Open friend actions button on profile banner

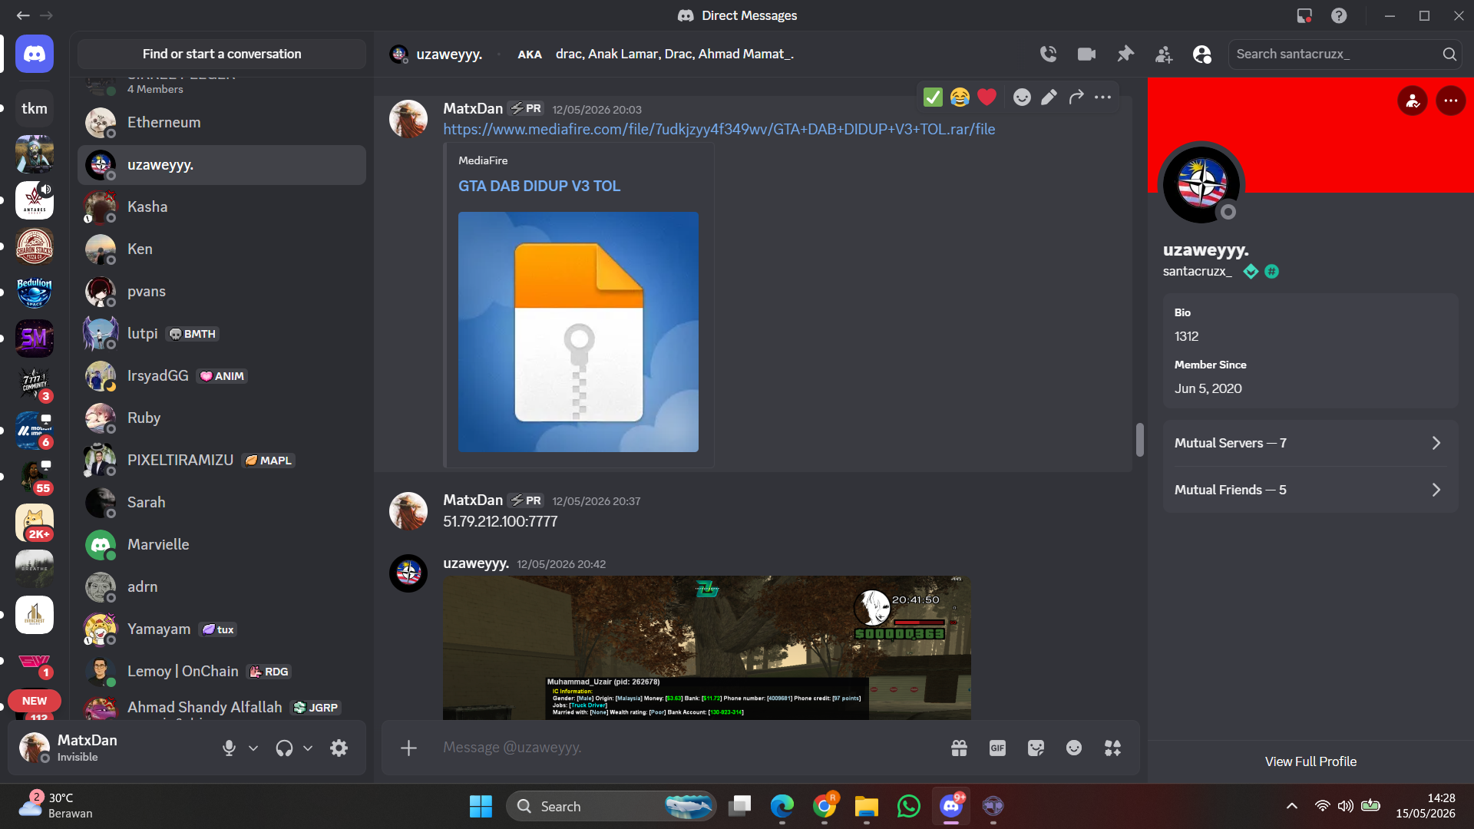click(x=1413, y=101)
